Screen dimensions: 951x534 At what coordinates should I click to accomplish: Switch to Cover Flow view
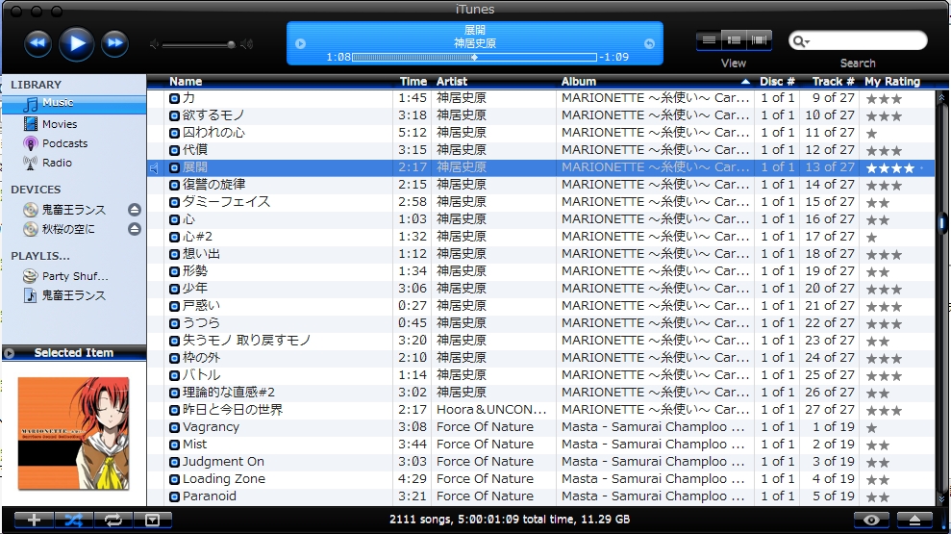point(759,40)
